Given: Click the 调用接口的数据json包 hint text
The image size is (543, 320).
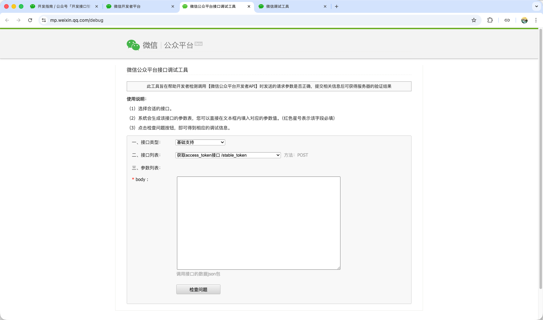Looking at the screenshot, I should [198, 274].
